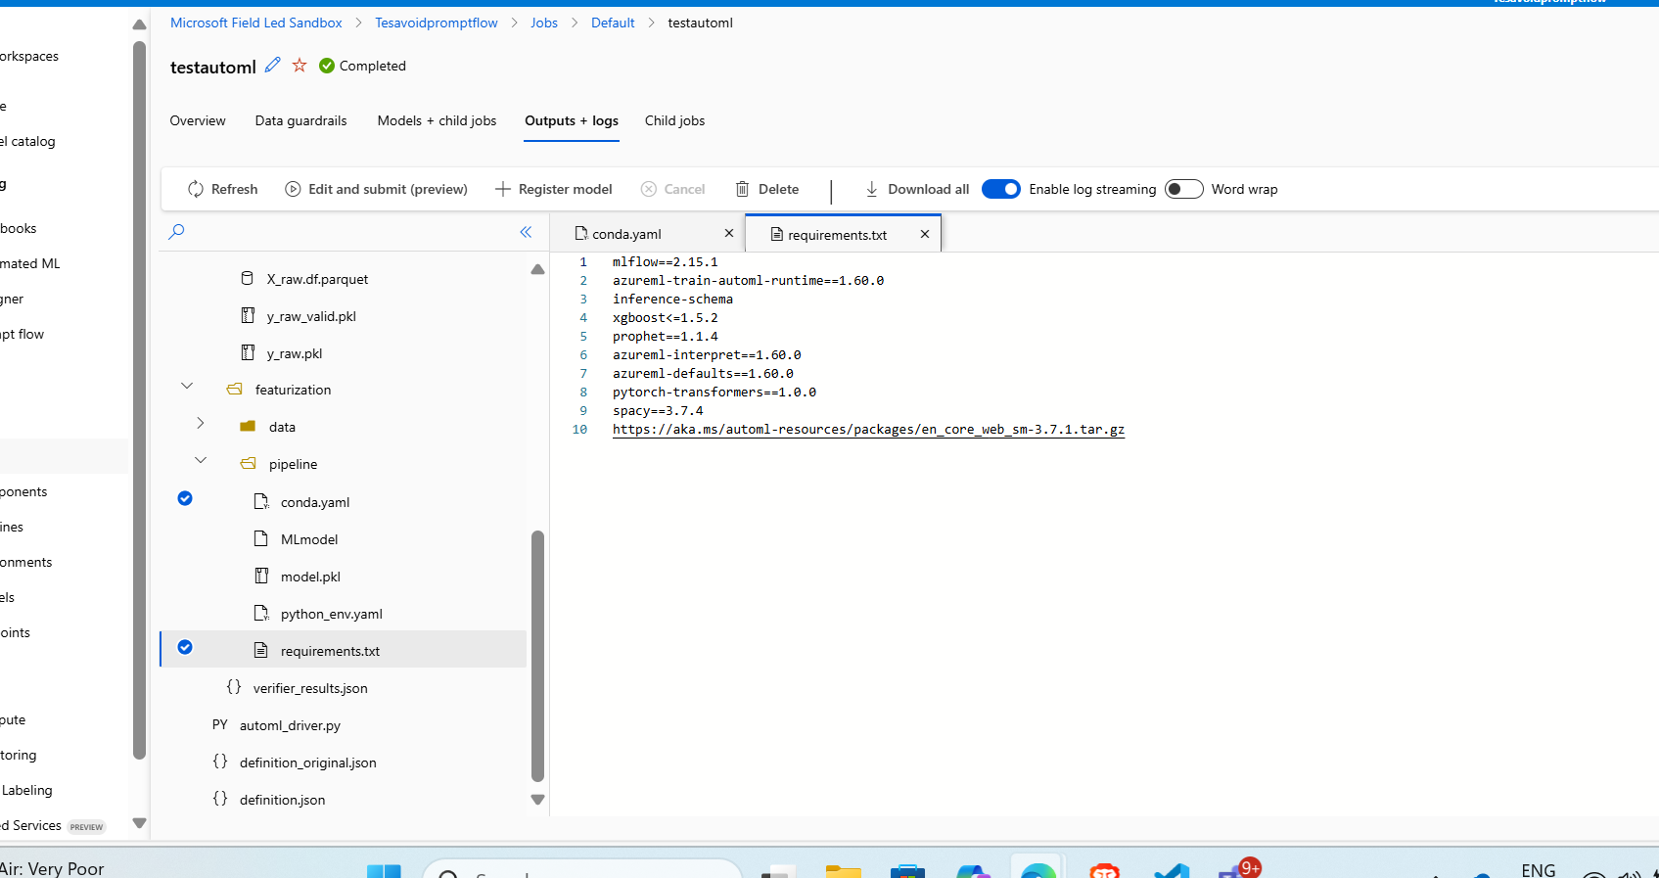Click the Windows Start button in taskbar

[x=384, y=870]
